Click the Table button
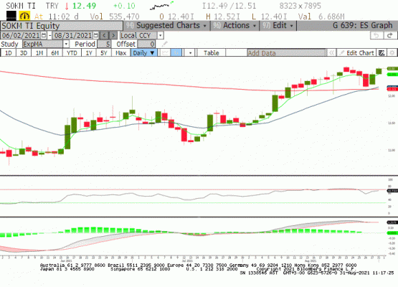Image resolution: width=398 pixels, height=287 pixels. pyautogui.click(x=211, y=53)
